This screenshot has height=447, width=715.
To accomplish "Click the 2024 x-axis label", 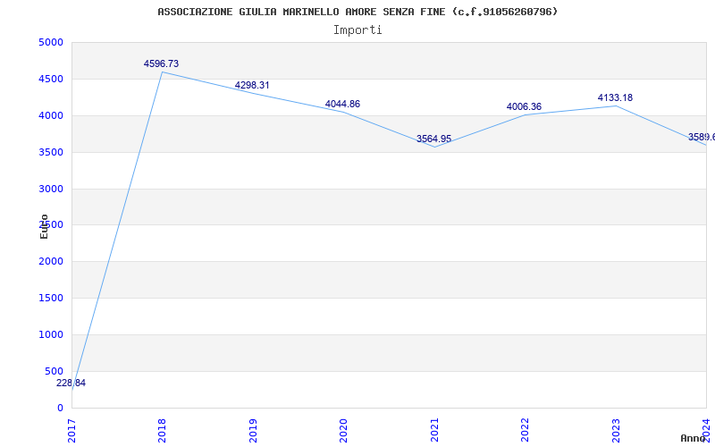I will pos(706,430).
